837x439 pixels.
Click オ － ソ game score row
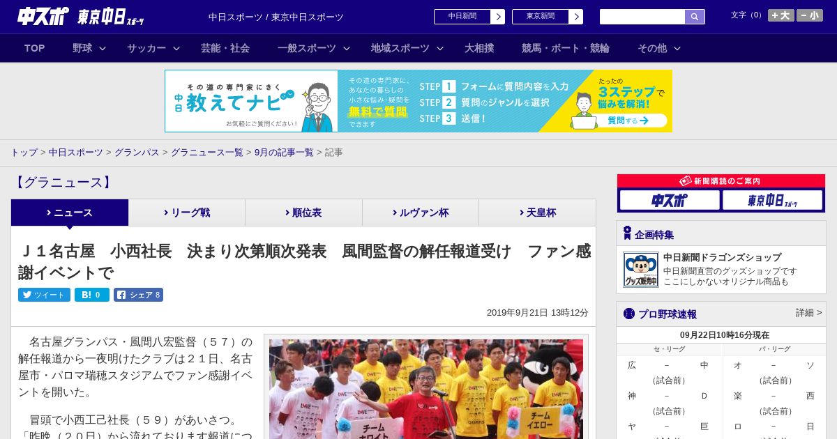tap(774, 365)
